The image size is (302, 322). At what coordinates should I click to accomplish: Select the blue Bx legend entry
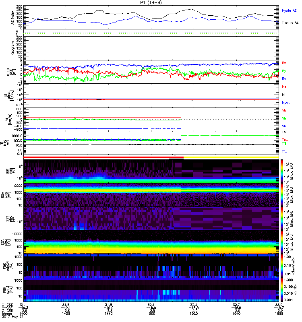tap(284, 79)
